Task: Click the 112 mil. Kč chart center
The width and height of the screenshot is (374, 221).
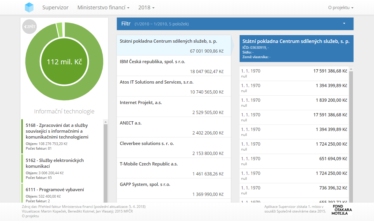Action: pos(64,62)
